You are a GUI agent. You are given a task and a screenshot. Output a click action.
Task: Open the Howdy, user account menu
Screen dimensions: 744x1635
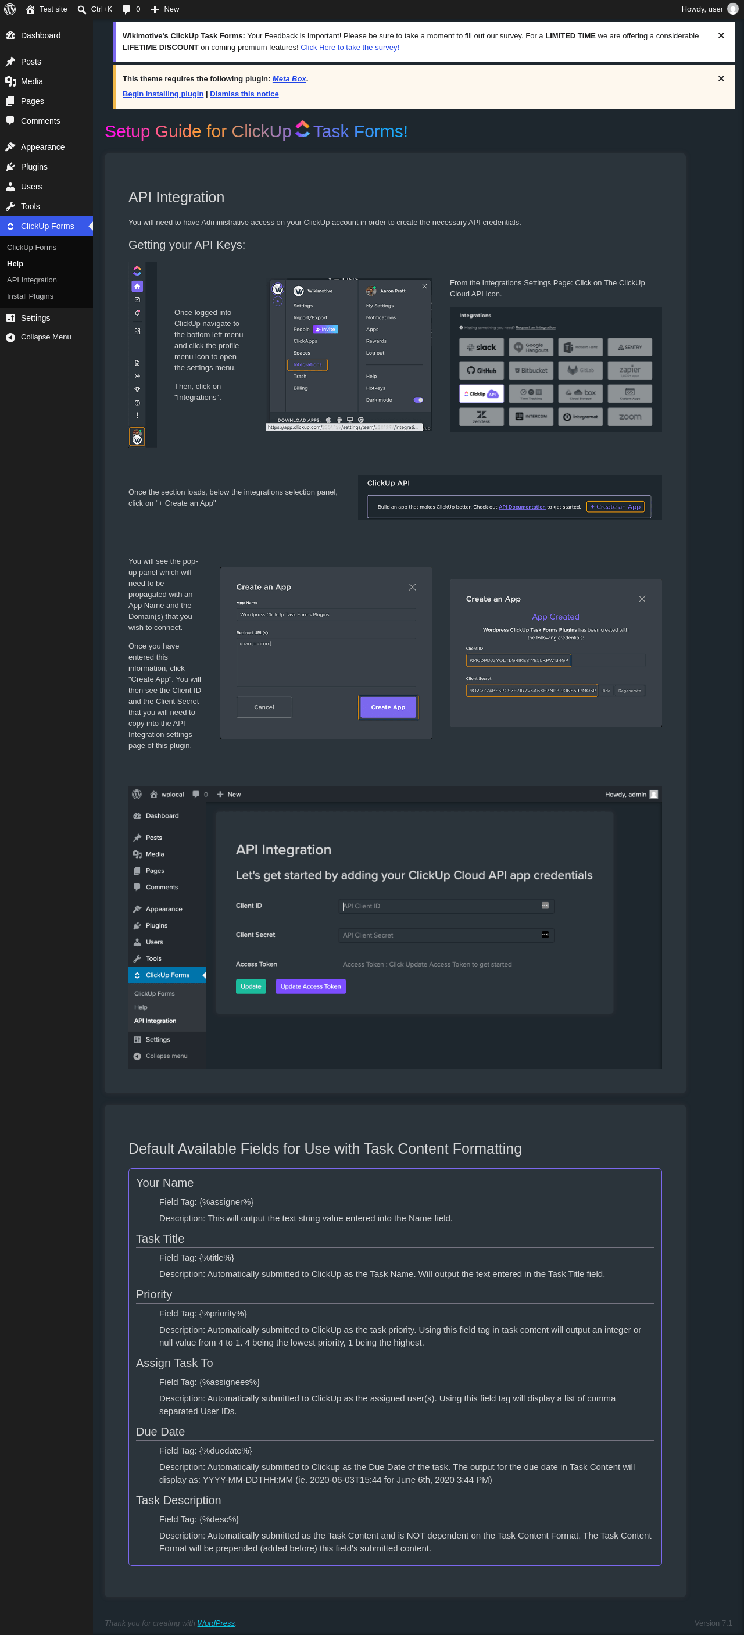(709, 9)
